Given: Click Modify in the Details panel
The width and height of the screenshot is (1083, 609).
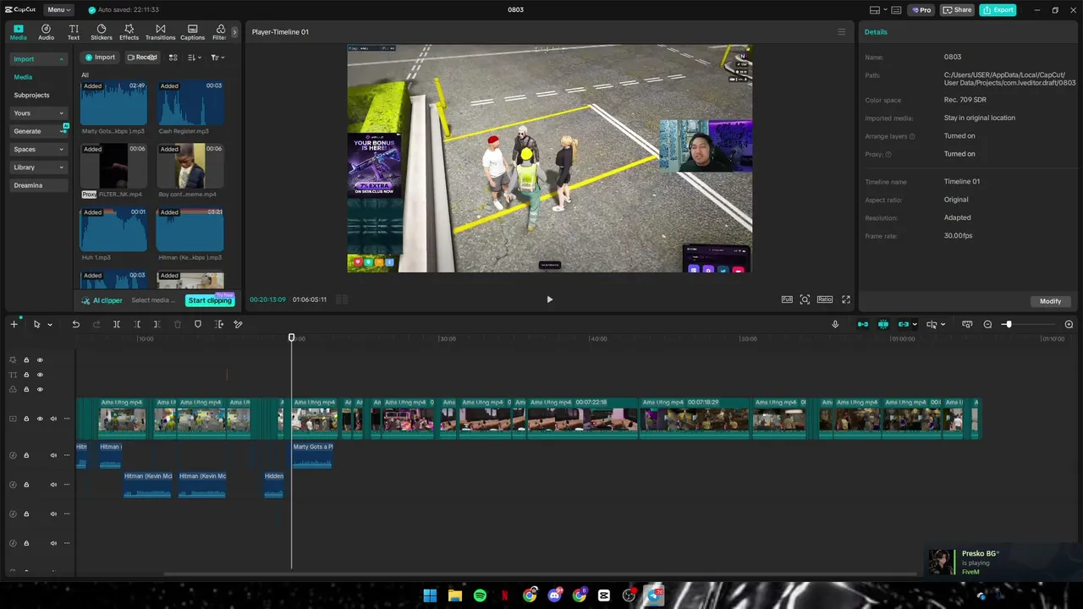Looking at the screenshot, I should coord(1050,301).
